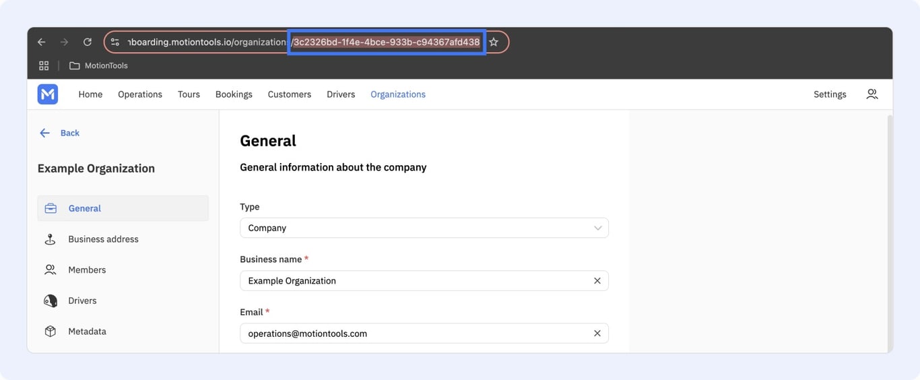
Task: Open the top Drivers menu
Action: (341, 94)
